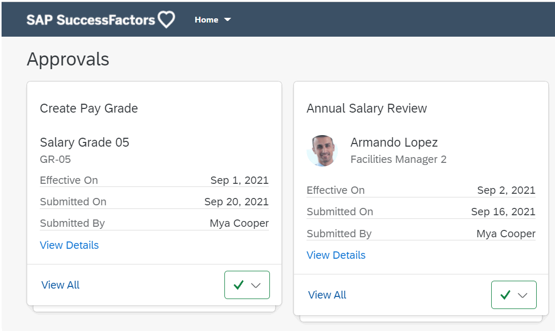View details of the Annual Salary Review
Image resolution: width=555 pixels, height=331 pixels.
tap(336, 255)
